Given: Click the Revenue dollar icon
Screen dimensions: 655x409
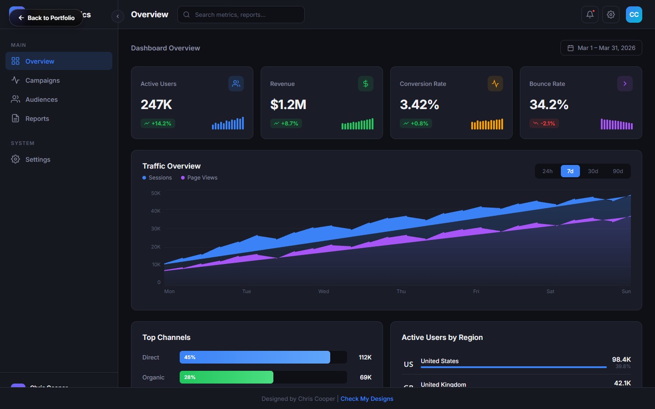Looking at the screenshot, I should [x=366, y=84].
